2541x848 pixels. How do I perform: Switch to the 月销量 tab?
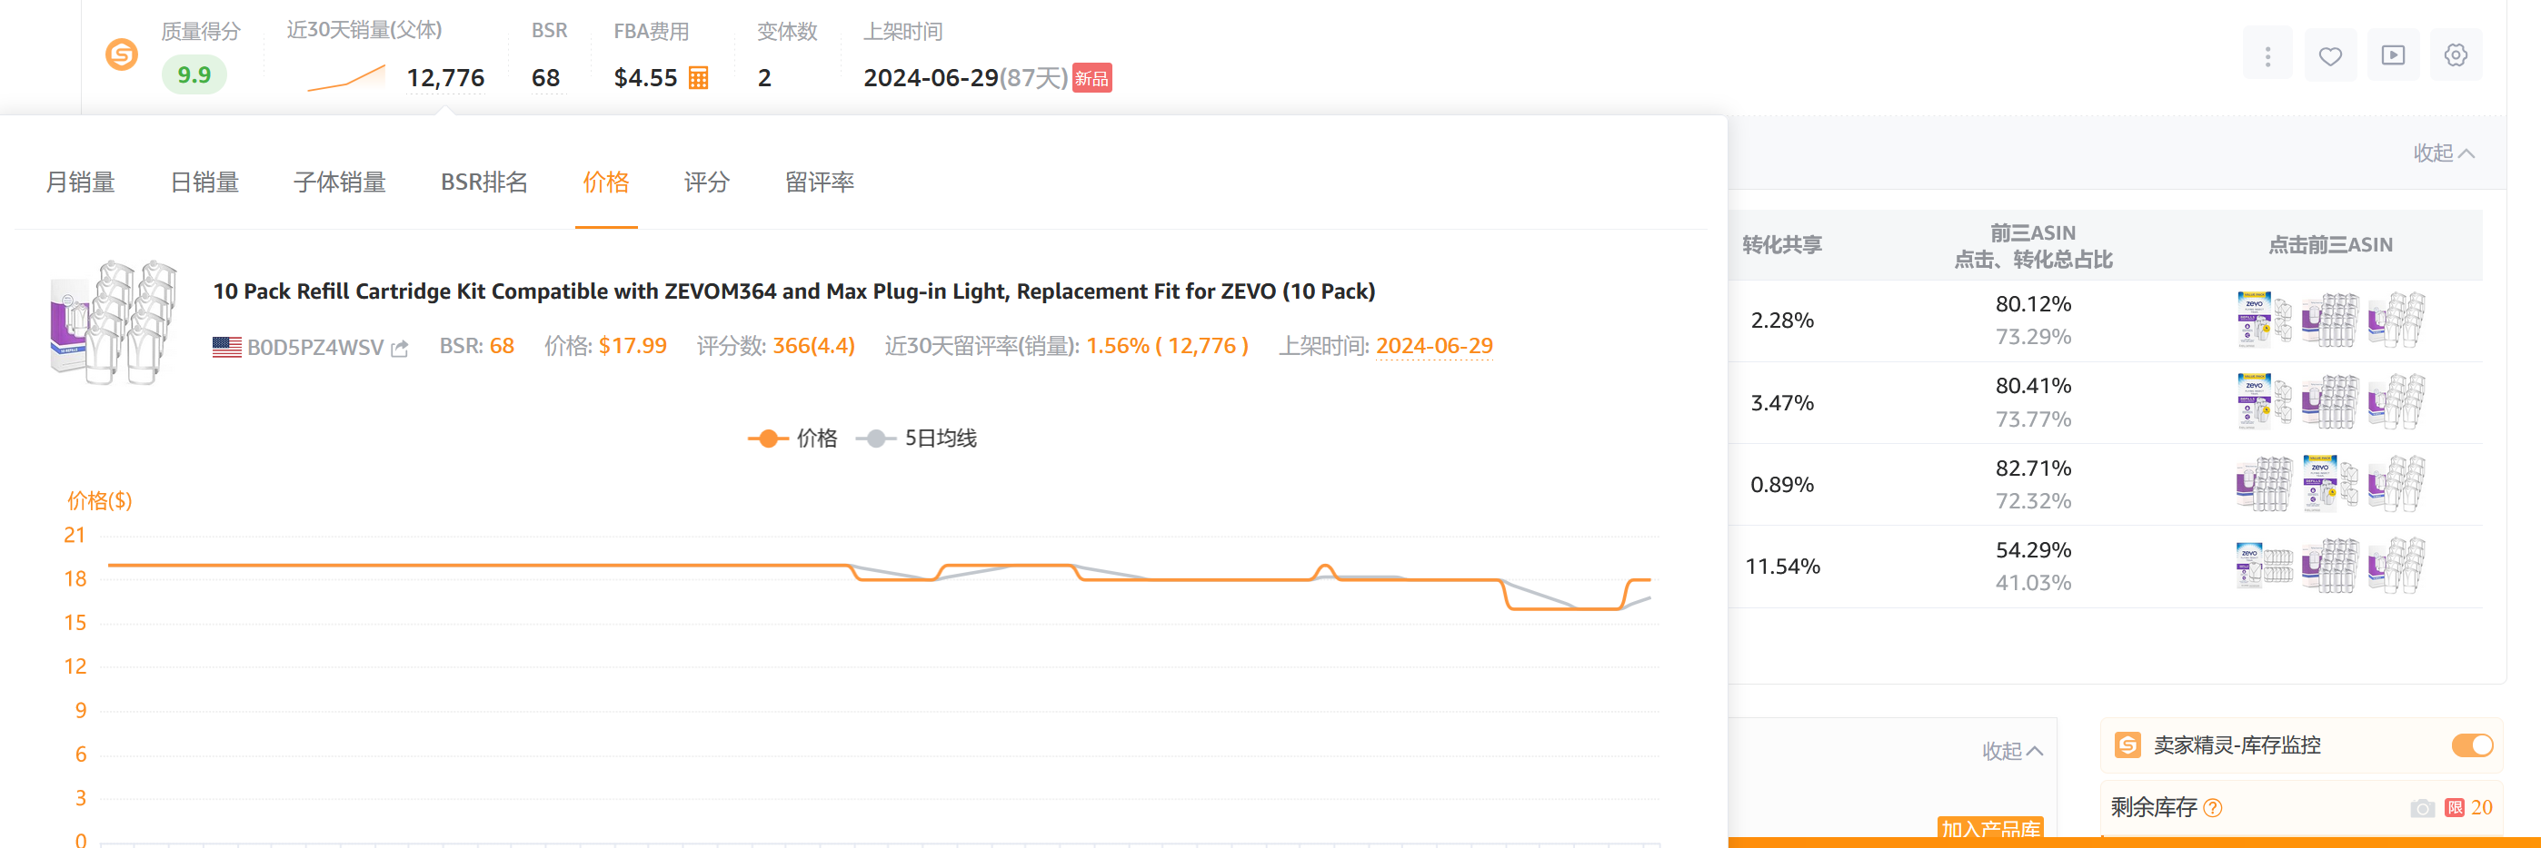pyautogui.click(x=81, y=182)
